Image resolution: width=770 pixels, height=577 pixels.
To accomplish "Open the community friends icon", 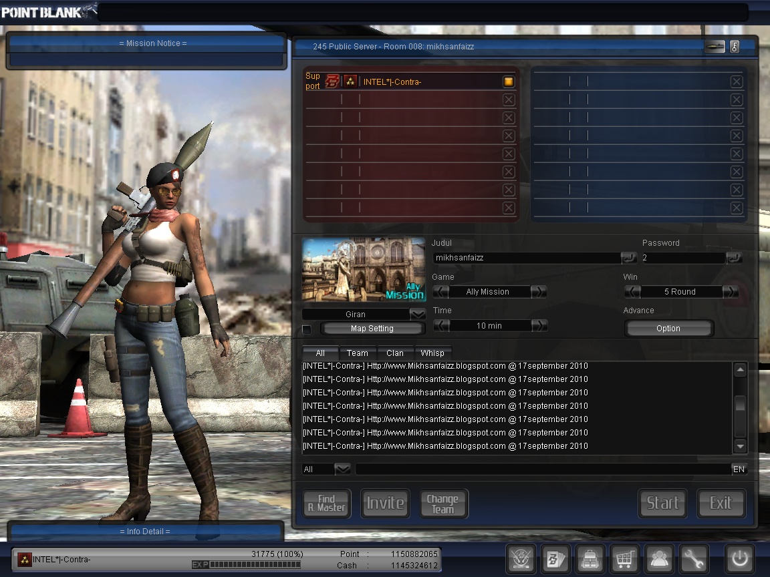I will tap(659, 558).
